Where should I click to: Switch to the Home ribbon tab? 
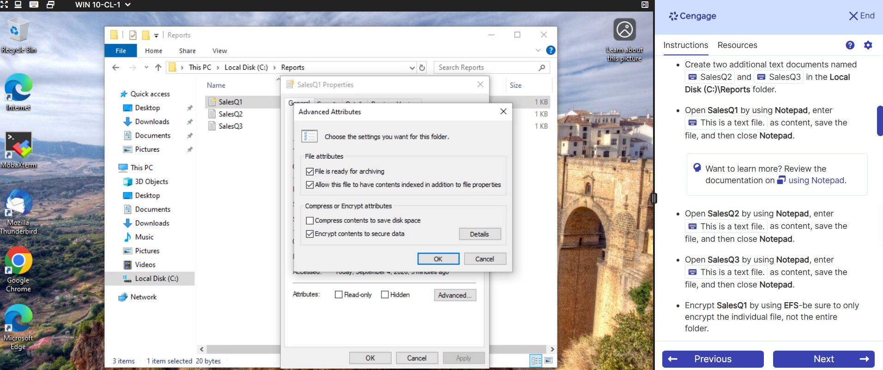[153, 51]
